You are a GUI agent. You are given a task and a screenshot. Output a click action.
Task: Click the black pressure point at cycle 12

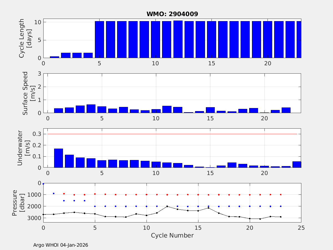[167, 206]
